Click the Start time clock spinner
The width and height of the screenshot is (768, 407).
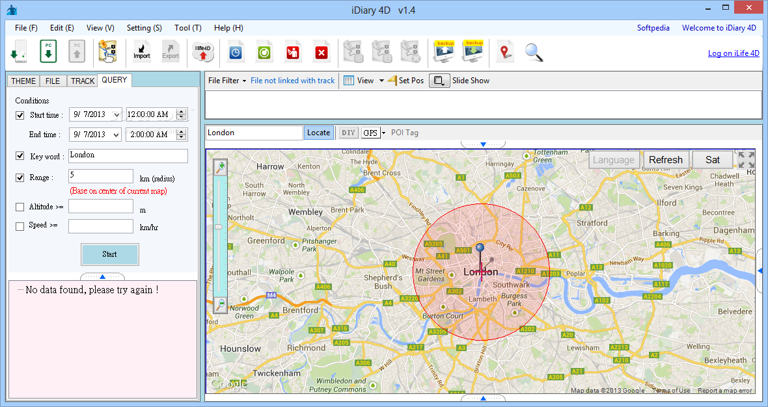[x=182, y=114]
